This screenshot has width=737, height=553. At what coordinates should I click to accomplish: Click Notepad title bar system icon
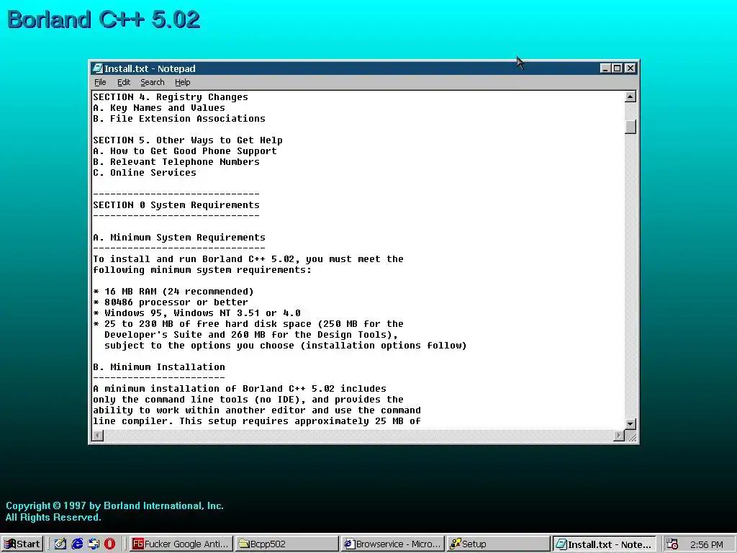(x=97, y=68)
